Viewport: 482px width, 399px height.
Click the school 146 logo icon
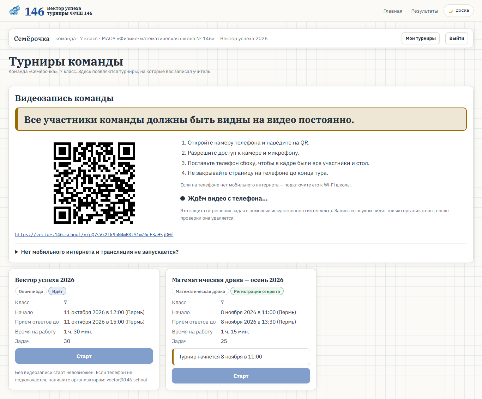click(x=15, y=11)
